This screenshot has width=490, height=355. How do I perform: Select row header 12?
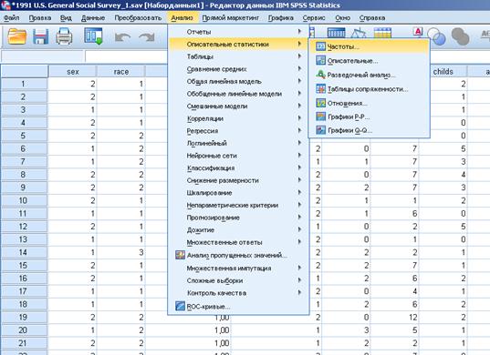tap(24, 227)
